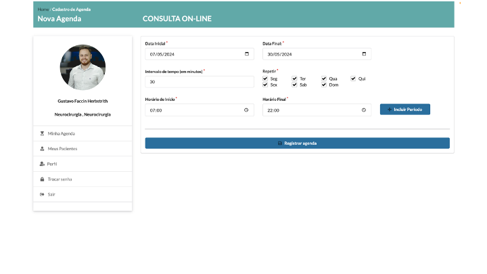Follow the Home breadcrumb link

pyautogui.click(x=43, y=9)
